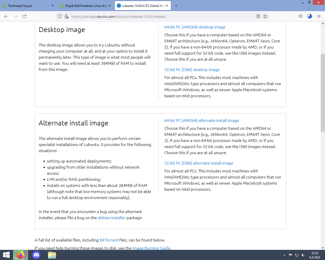Focus the URL address bar
The image size is (325, 260).
(x=162, y=17)
